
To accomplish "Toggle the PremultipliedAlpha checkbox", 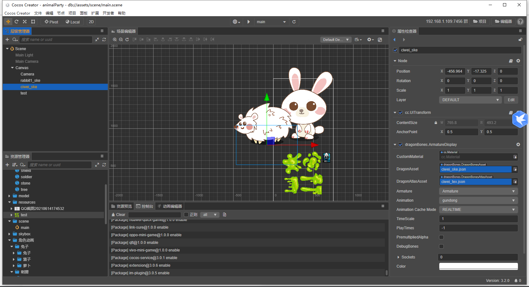I will [x=441, y=237].
